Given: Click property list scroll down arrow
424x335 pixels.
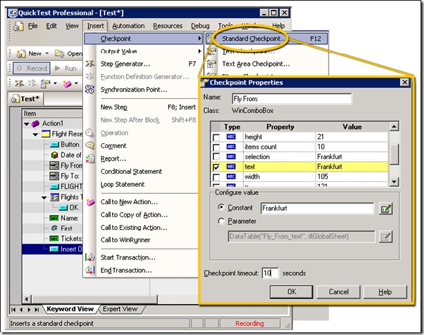Looking at the screenshot, I should click(x=394, y=181).
